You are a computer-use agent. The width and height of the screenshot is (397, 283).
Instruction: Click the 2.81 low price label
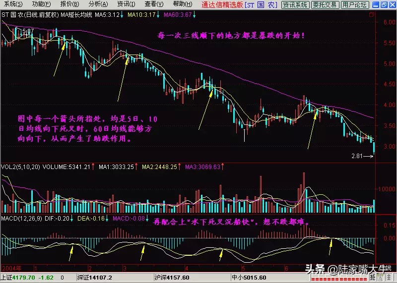(x=357, y=156)
